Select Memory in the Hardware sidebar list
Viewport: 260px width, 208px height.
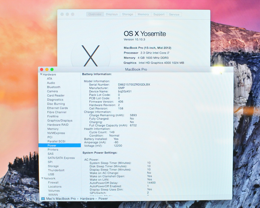point(53,129)
